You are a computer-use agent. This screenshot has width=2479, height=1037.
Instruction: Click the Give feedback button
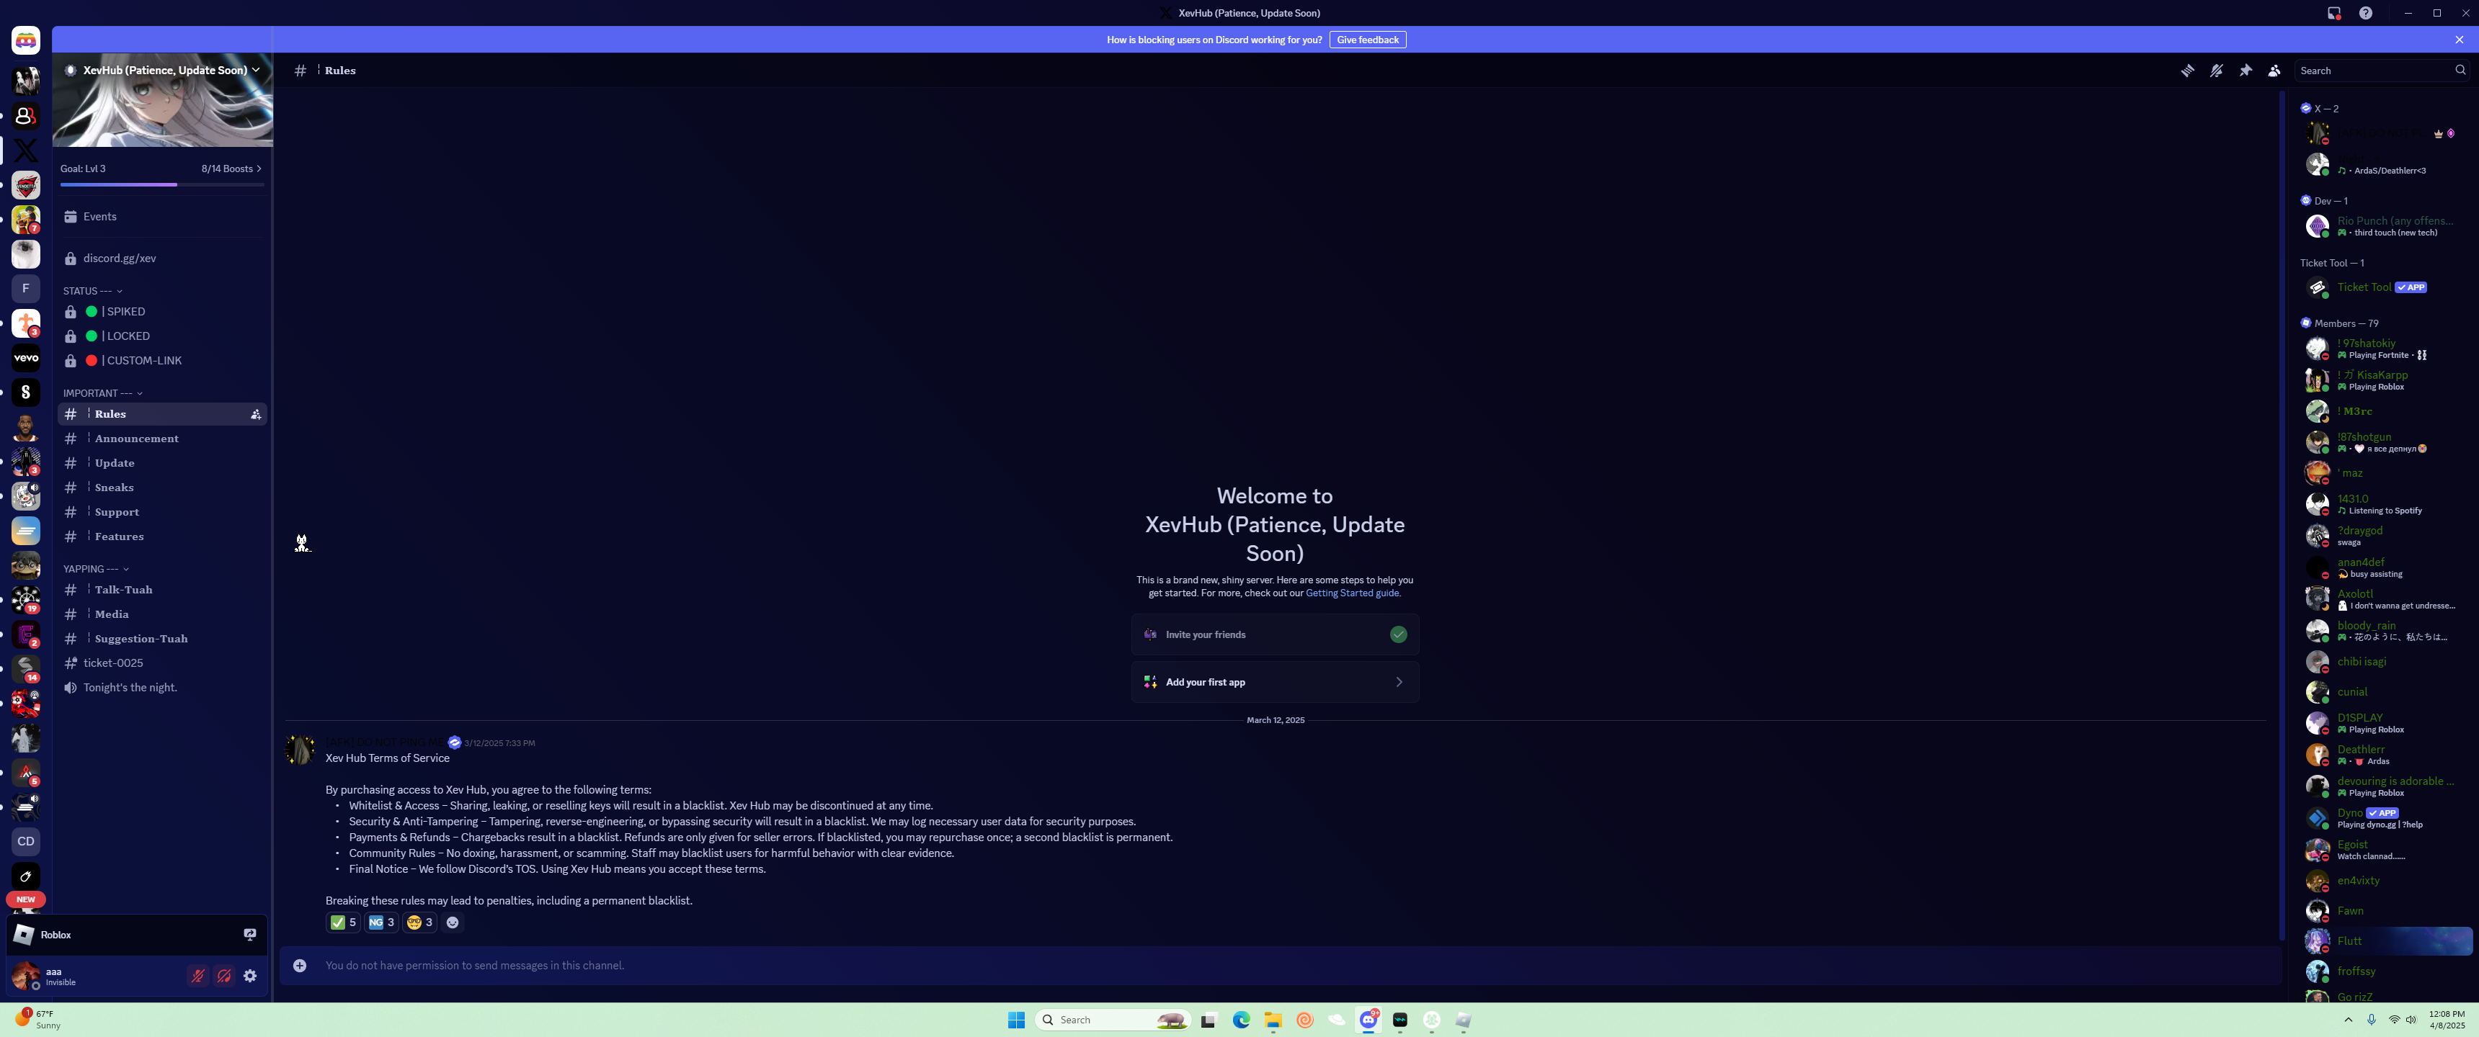tap(1366, 40)
